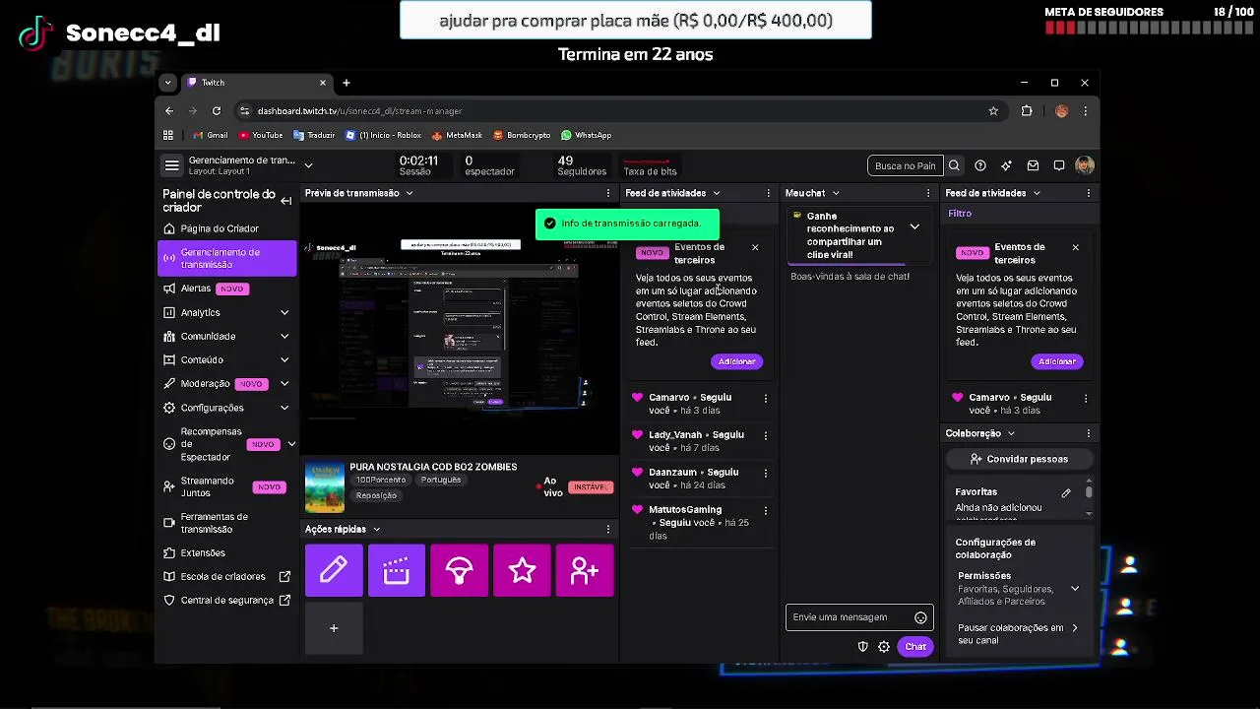Open chat shield moderation icon
Image resolution: width=1260 pixels, height=709 pixels.
point(863,647)
